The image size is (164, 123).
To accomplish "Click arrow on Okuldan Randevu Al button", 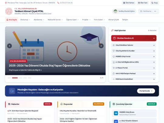I will pos(154,38).
